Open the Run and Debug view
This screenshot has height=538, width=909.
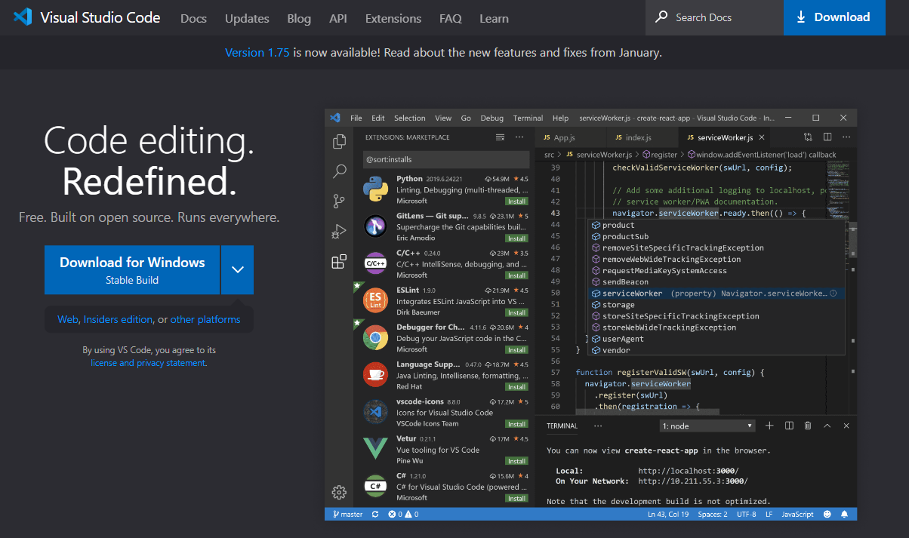pyautogui.click(x=339, y=231)
